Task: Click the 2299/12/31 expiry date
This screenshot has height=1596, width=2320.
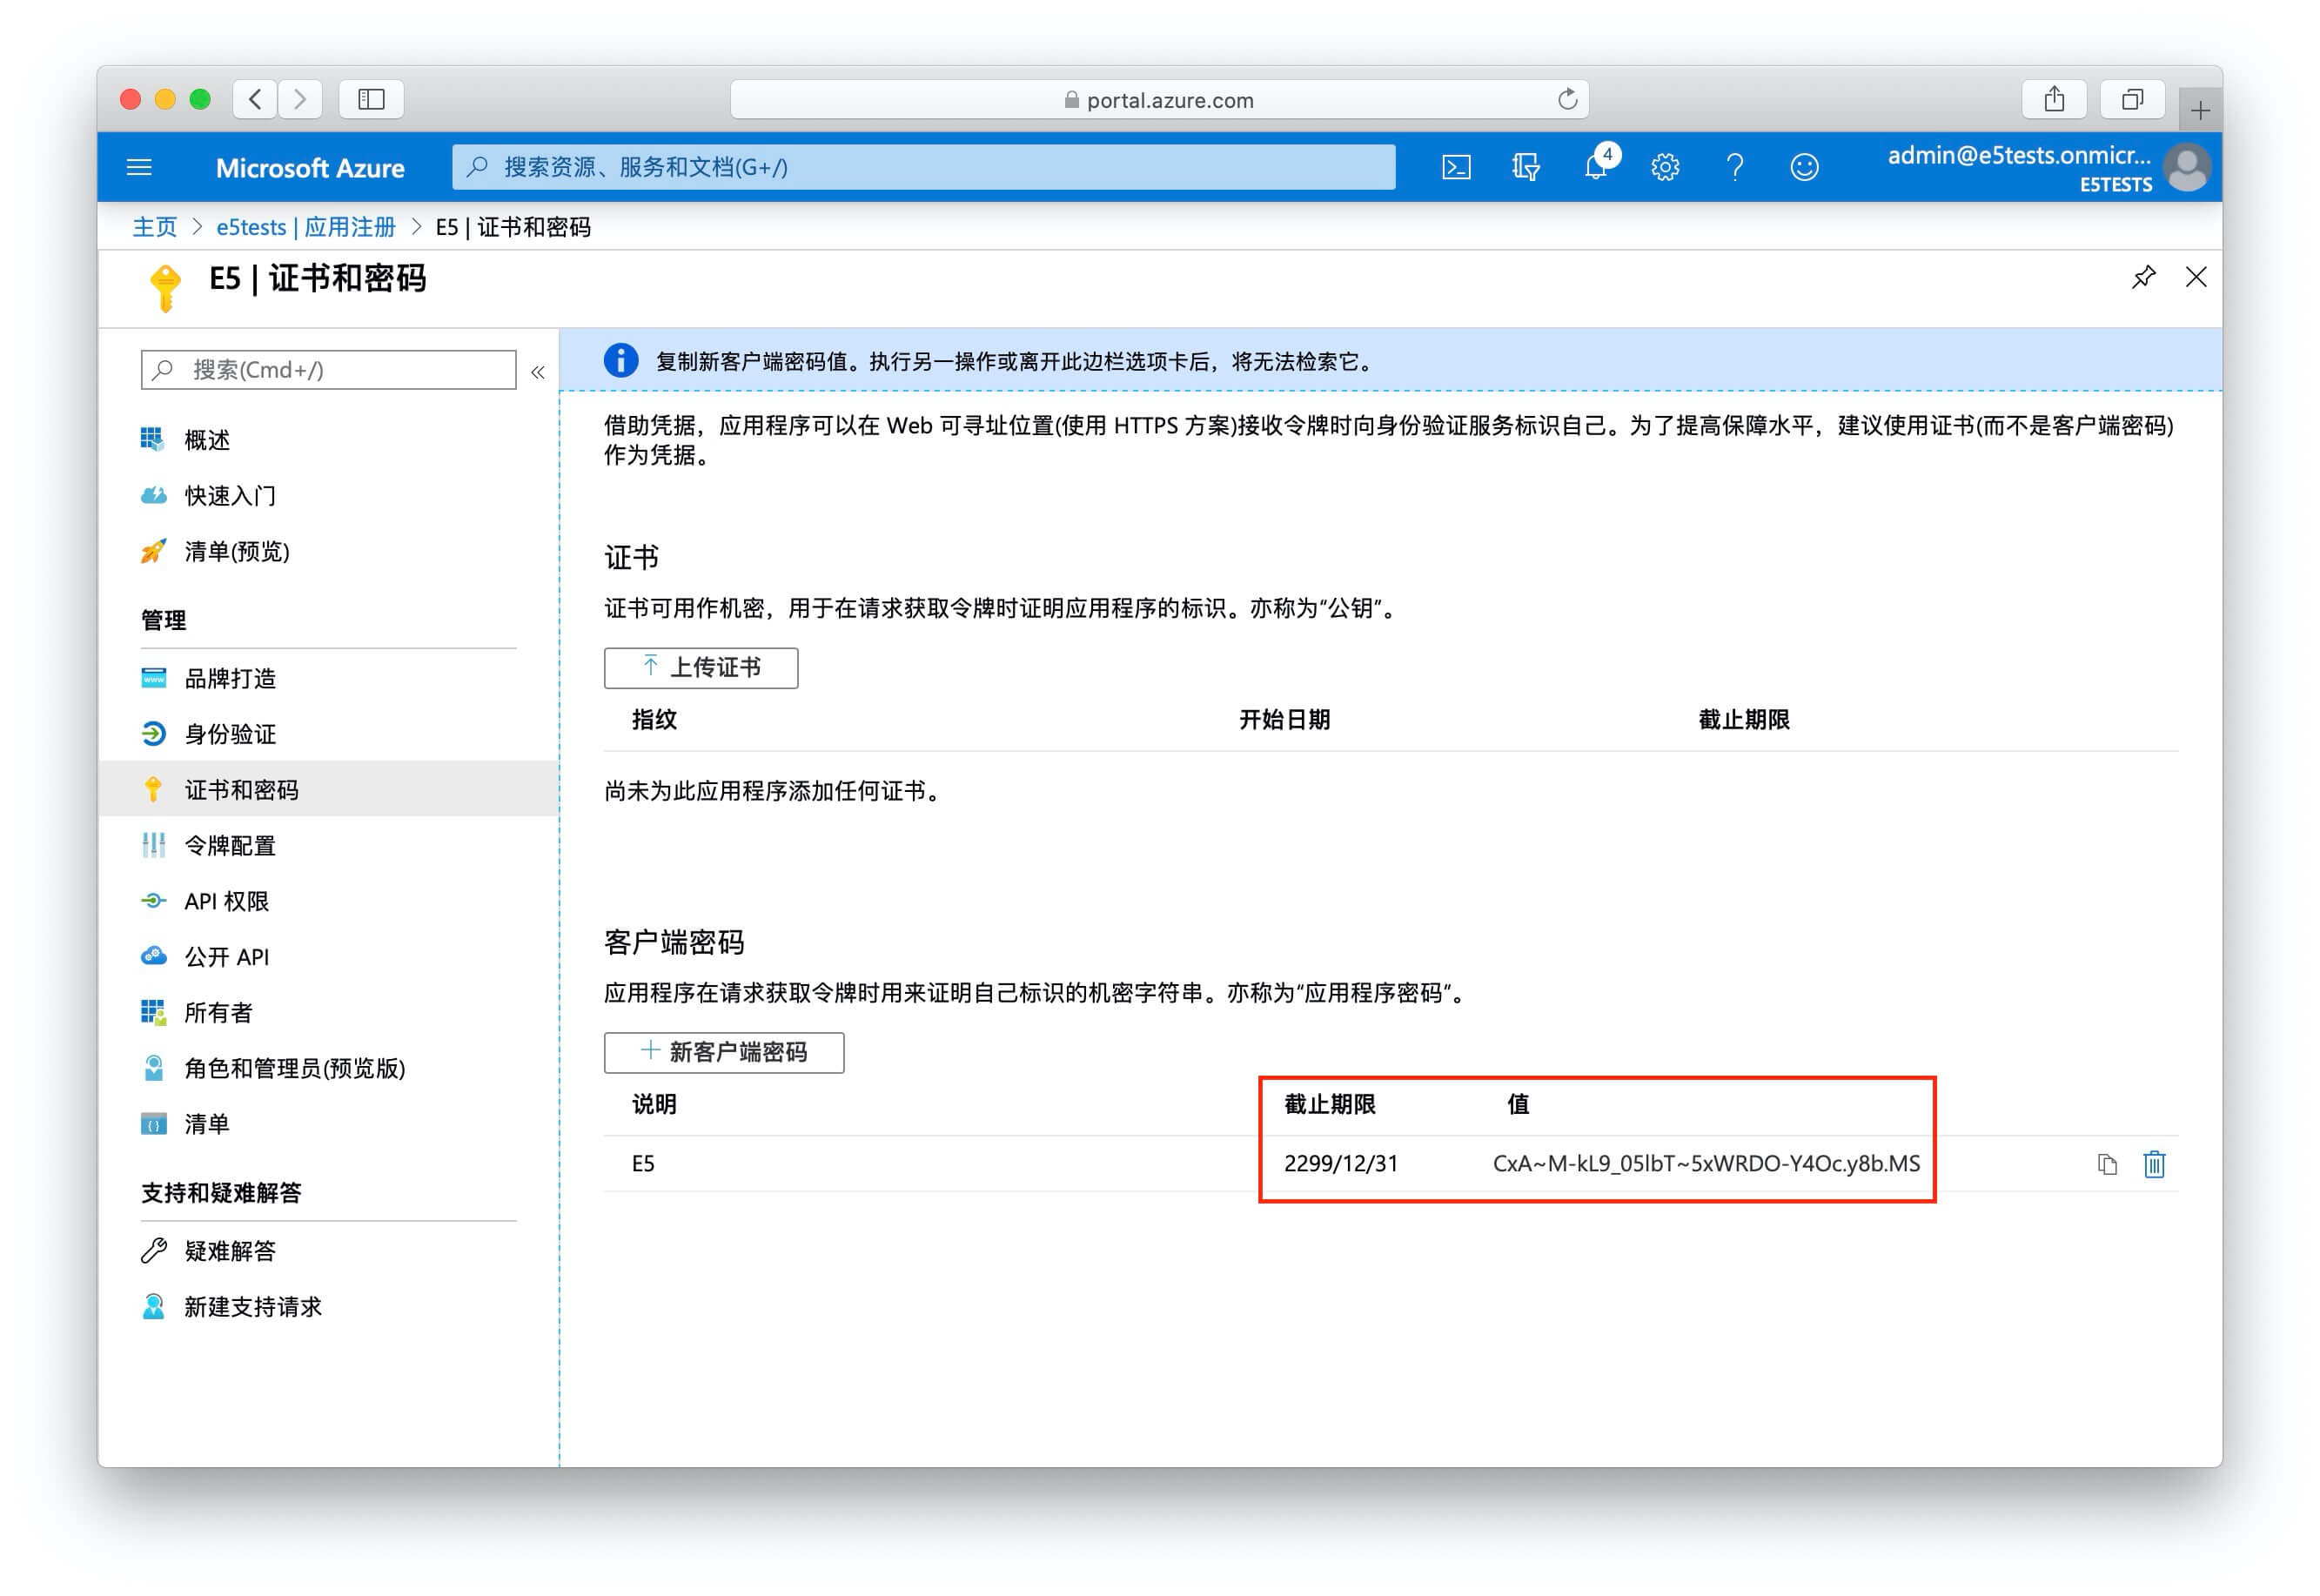Action: [x=1341, y=1164]
